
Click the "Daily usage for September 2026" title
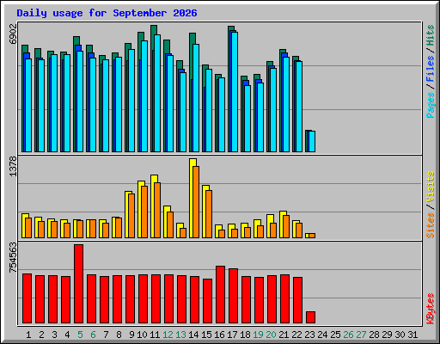(x=107, y=13)
